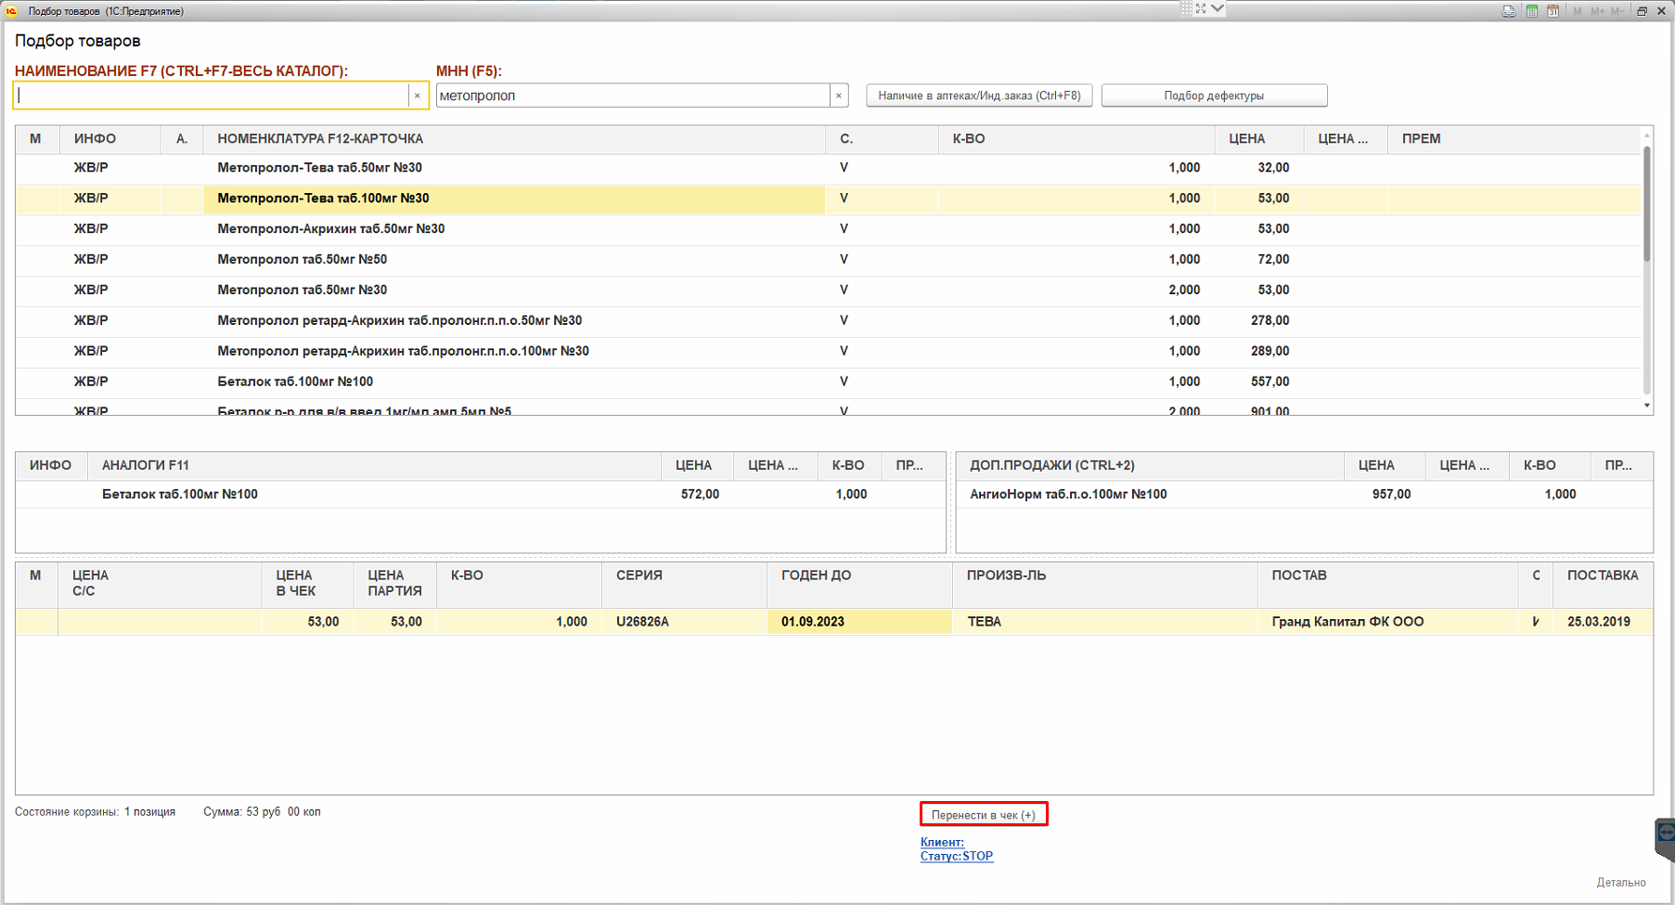Click the M+ memory button
Viewport: 1675px width, 905px height.
(1597, 11)
